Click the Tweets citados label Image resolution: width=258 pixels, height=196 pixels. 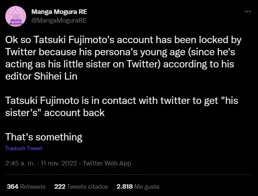88,187
